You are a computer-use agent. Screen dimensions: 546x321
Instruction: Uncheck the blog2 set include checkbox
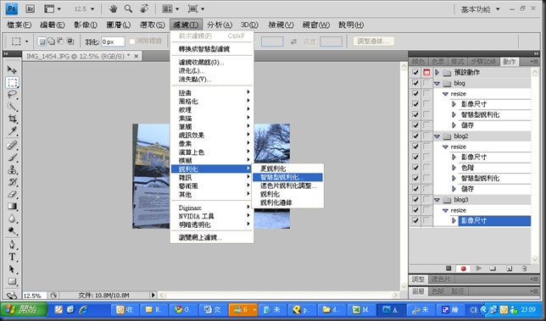click(x=415, y=136)
